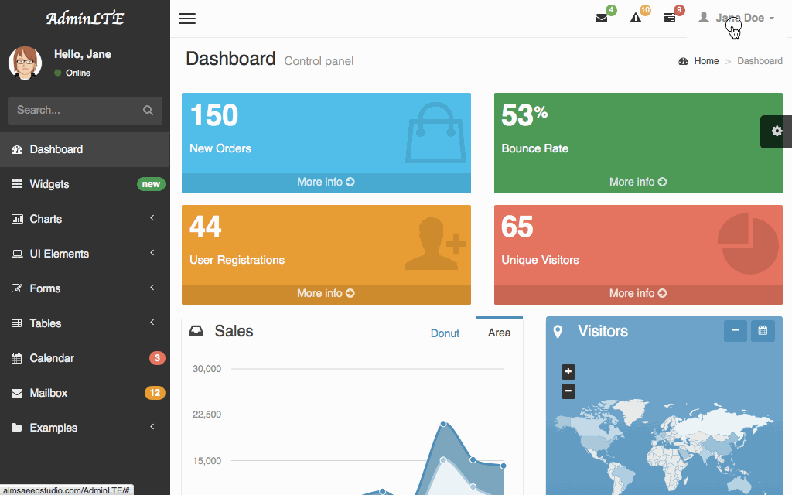Open the settings gear panel
Image resolution: width=792 pixels, height=495 pixels.
(777, 131)
